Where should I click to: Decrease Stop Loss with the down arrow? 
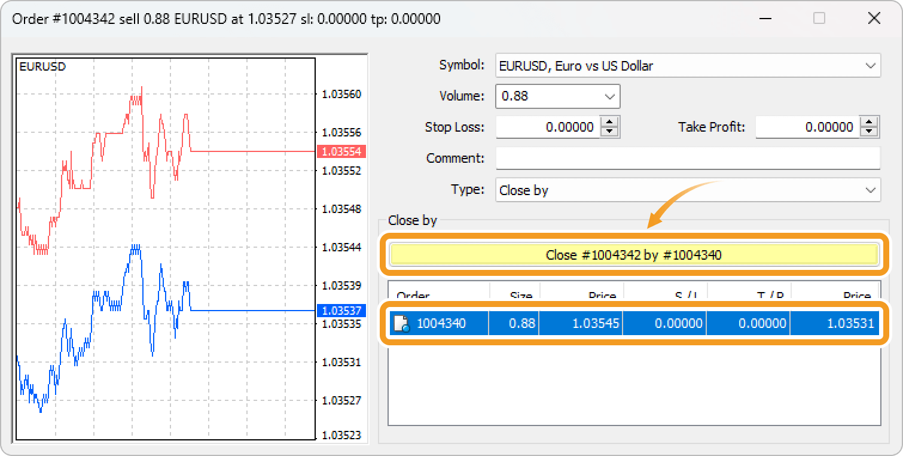(609, 132)
